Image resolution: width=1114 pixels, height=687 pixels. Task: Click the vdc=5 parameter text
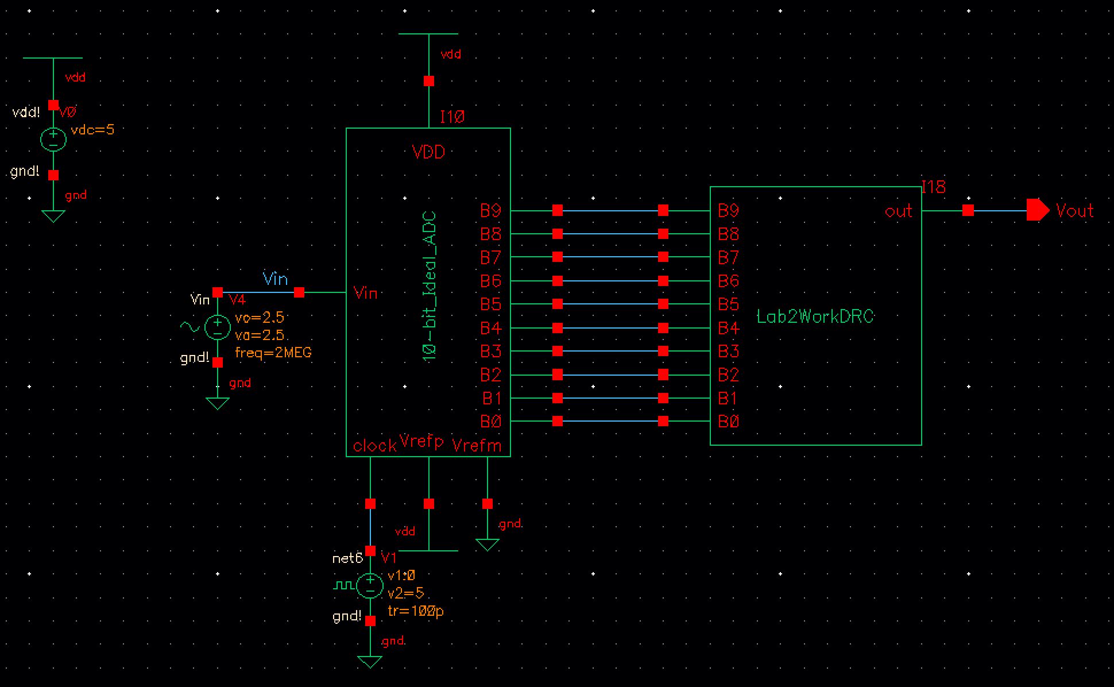[92, 130]
